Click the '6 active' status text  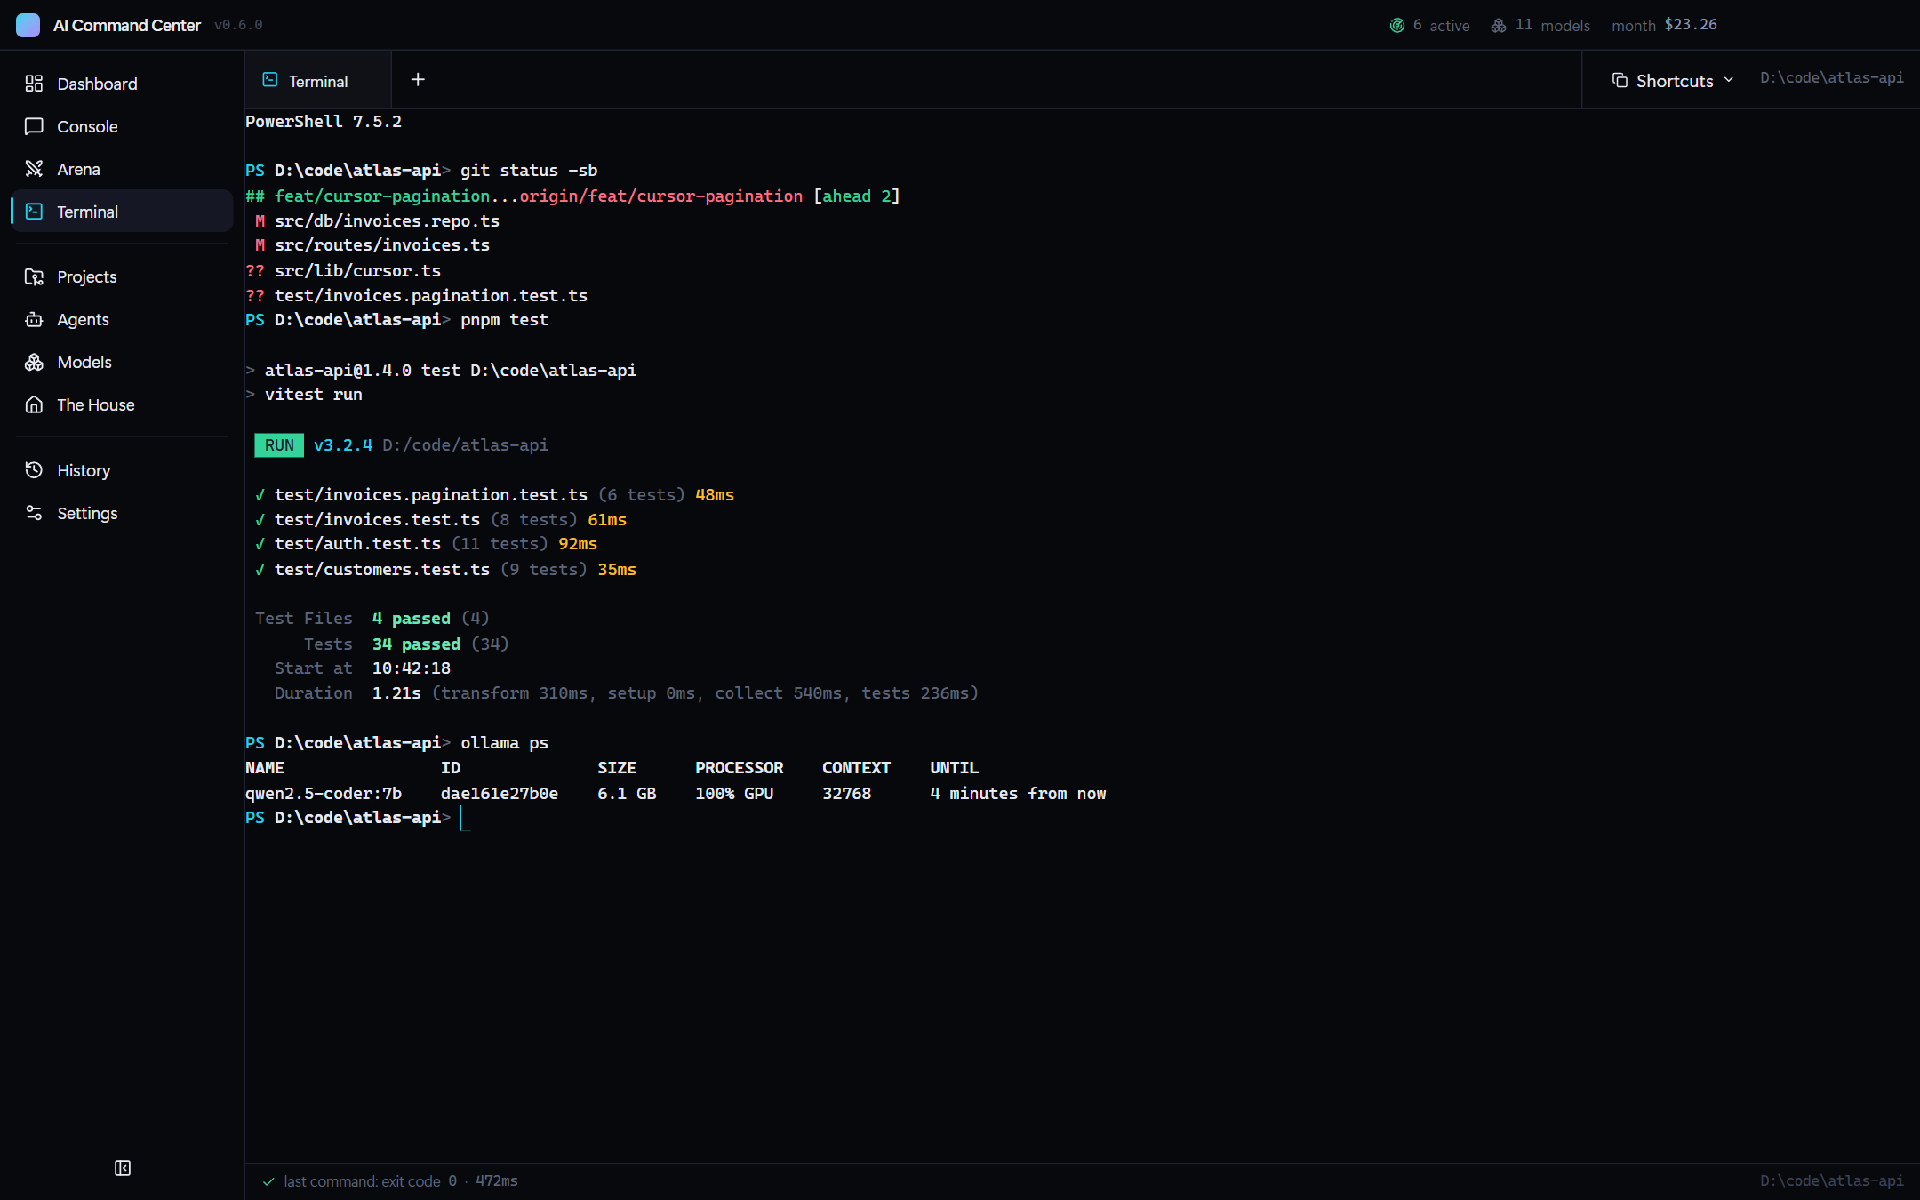(x=1441, y=26)
